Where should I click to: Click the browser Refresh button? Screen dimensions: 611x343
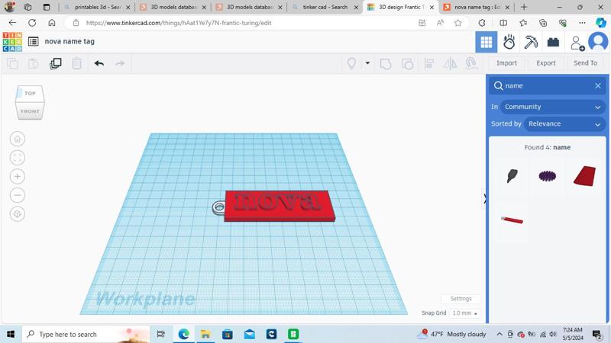(x=32, y=23)
